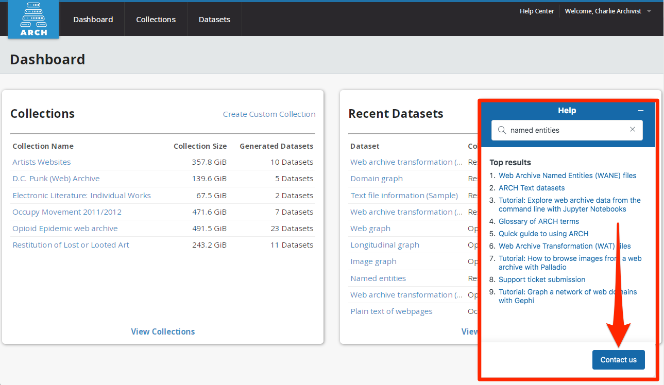Open Text file information (Sample) dataset
Screen dimensions: 664x385
click(404, 196)
